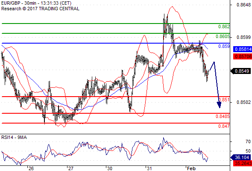
Task: Click the blue forecast arrow head
Action: coord(219,105)
